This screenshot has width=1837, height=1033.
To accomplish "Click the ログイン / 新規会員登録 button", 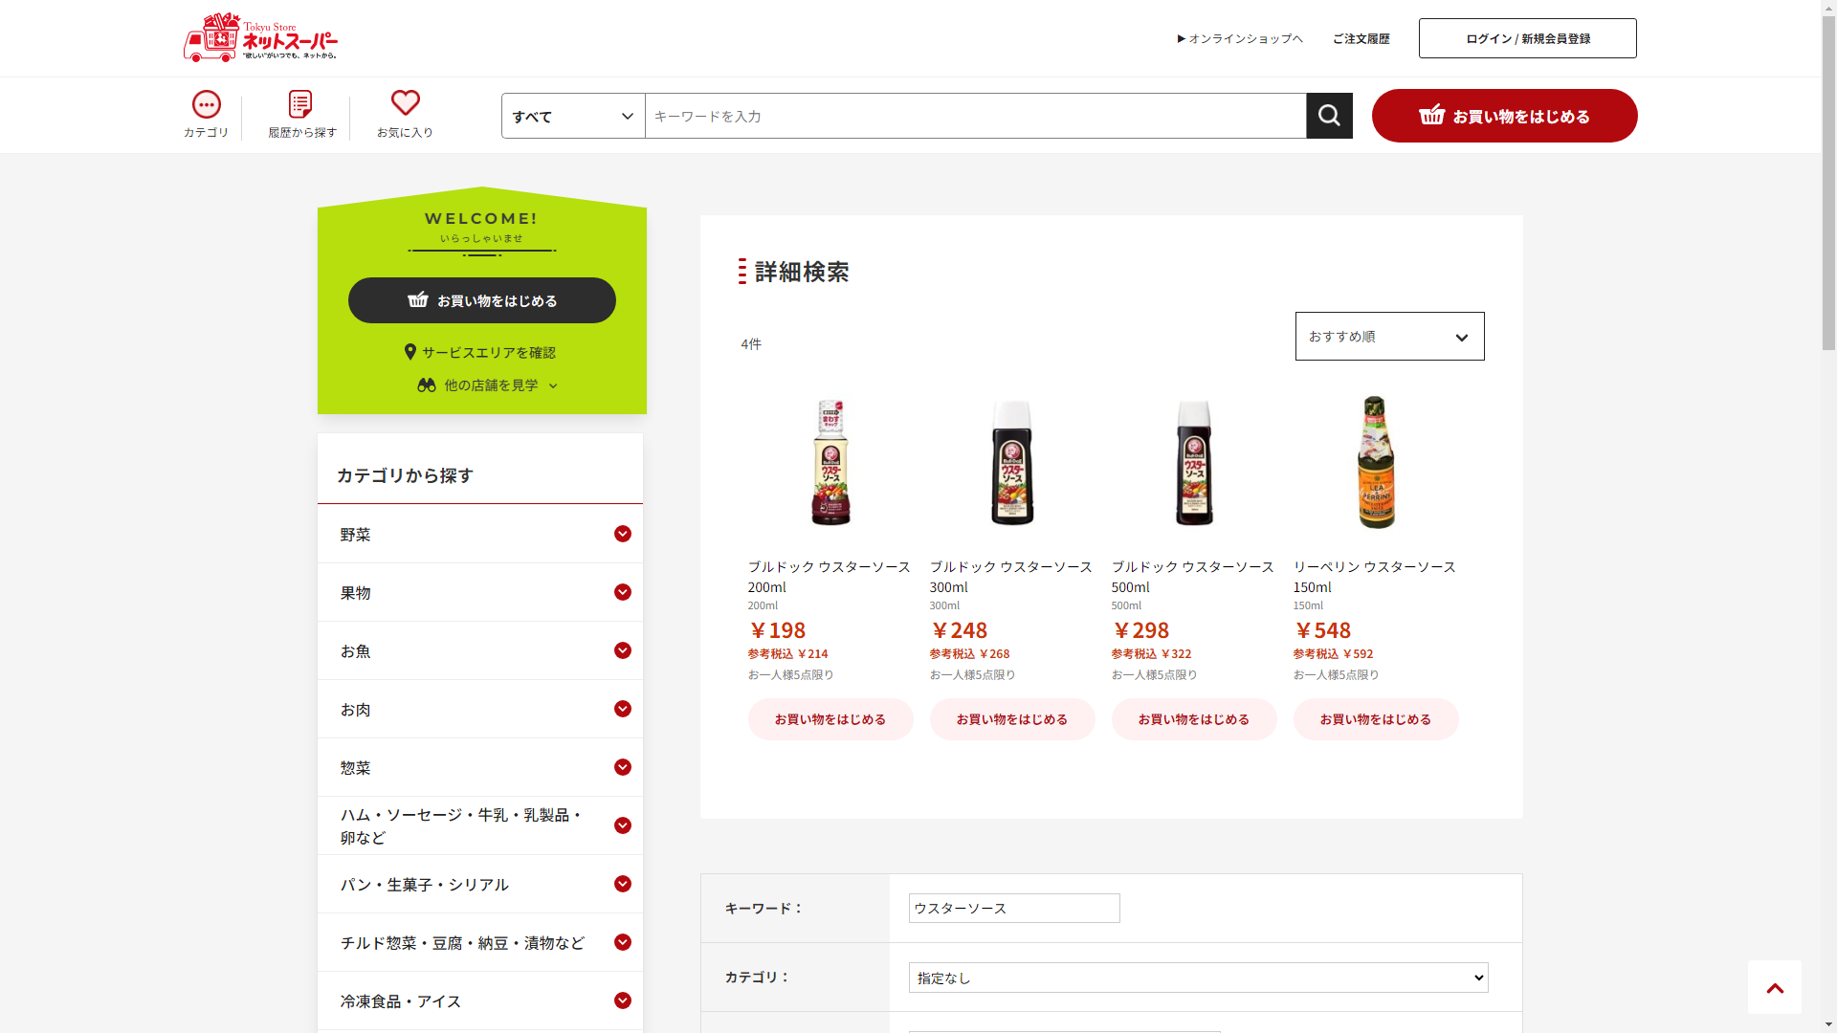I will click(x=1527, y=38).
